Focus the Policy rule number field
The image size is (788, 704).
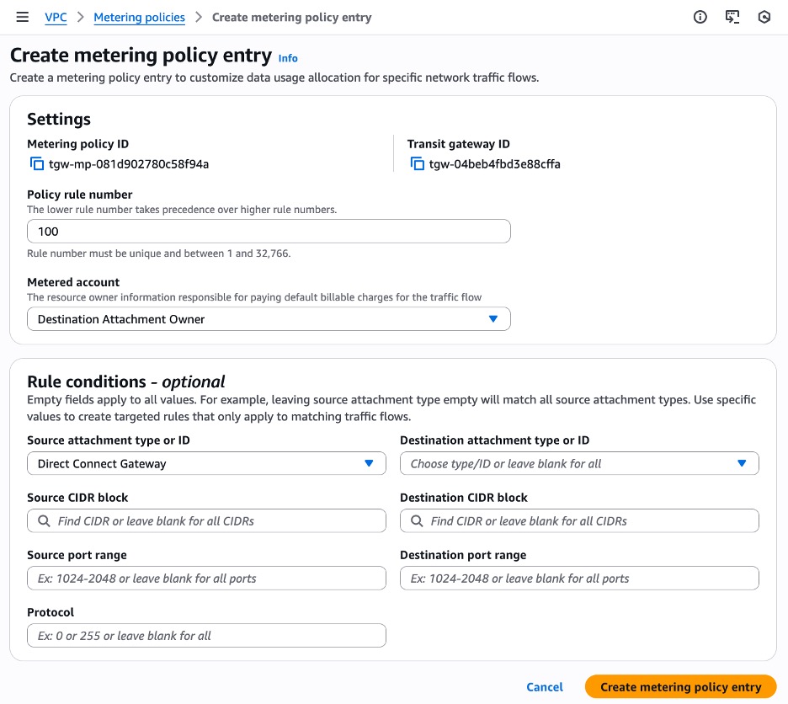(x=269, y=231)
